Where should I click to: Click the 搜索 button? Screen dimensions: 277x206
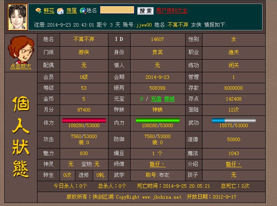pyautogui.click(x=145, y=11)
